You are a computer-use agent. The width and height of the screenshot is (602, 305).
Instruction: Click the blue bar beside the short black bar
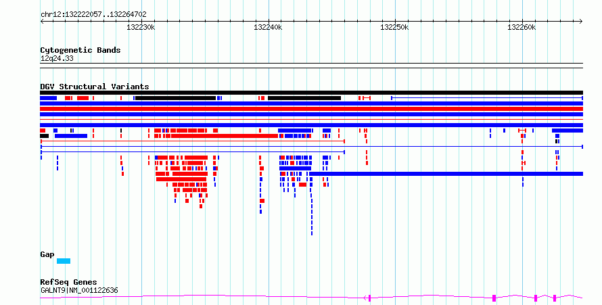point(71,136)
